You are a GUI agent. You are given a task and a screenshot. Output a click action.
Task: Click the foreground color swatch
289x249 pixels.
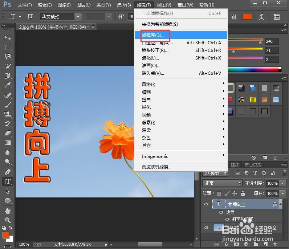pyautogui.click(x=6, y=235)
